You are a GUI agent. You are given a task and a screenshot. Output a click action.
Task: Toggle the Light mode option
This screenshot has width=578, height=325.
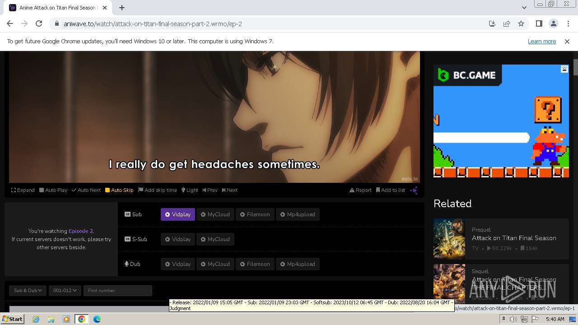190,190
